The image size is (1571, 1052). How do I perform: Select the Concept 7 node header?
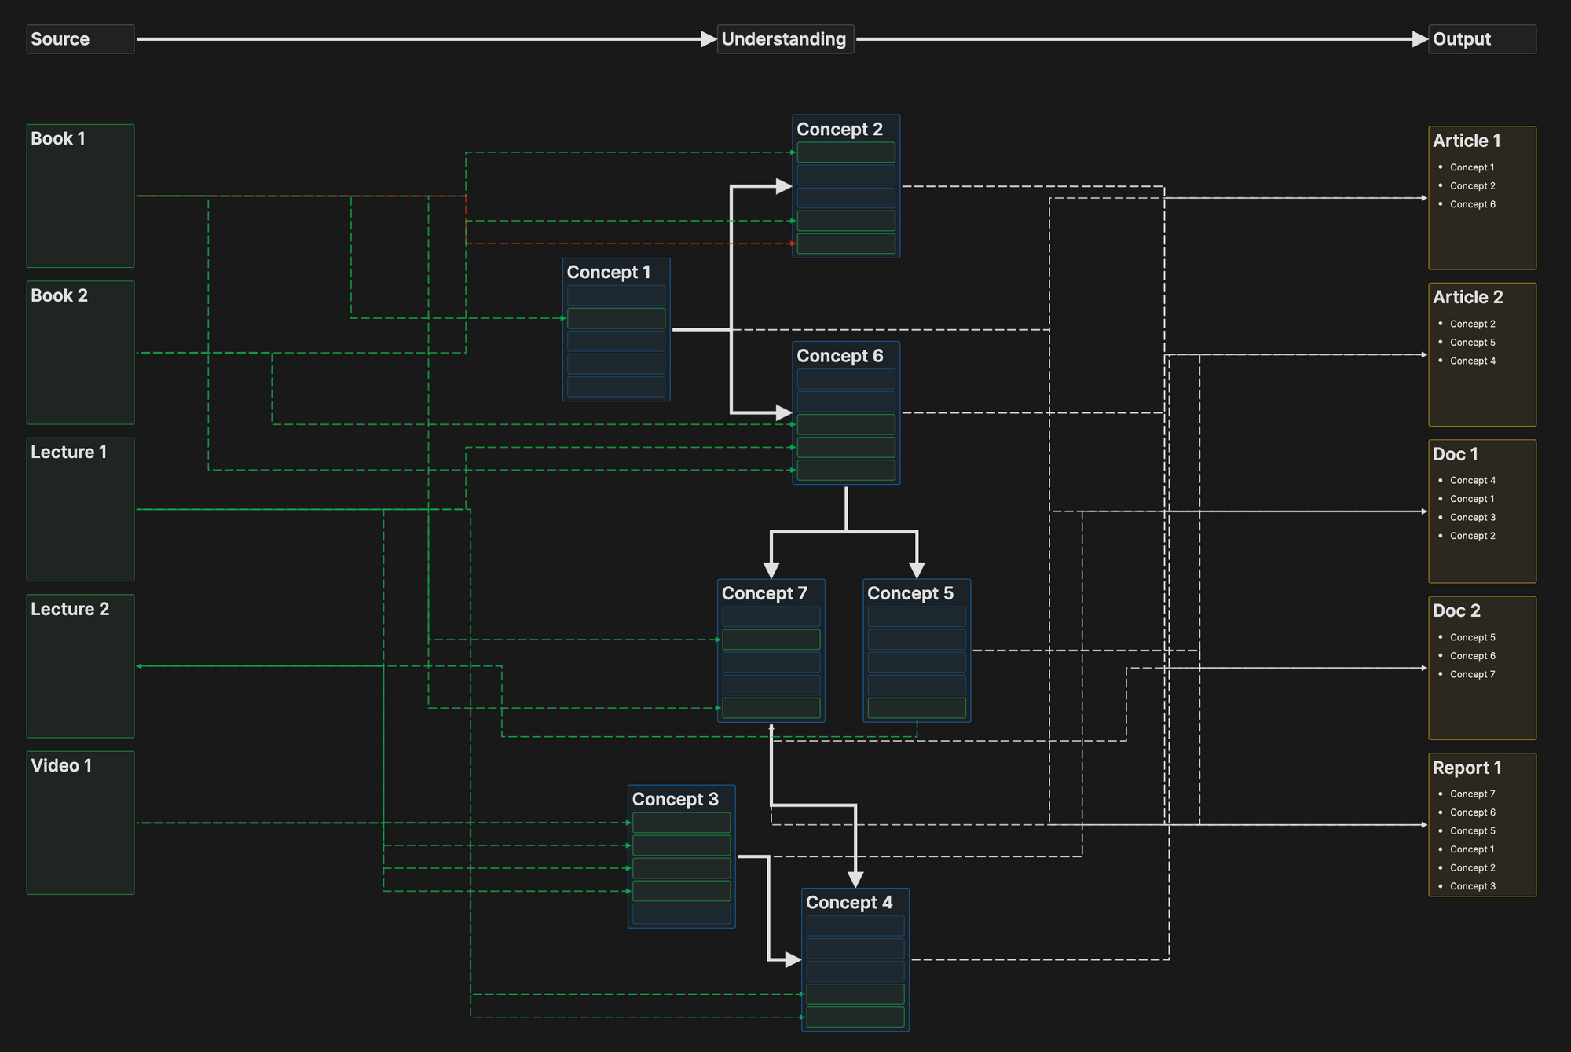(764, 593)
